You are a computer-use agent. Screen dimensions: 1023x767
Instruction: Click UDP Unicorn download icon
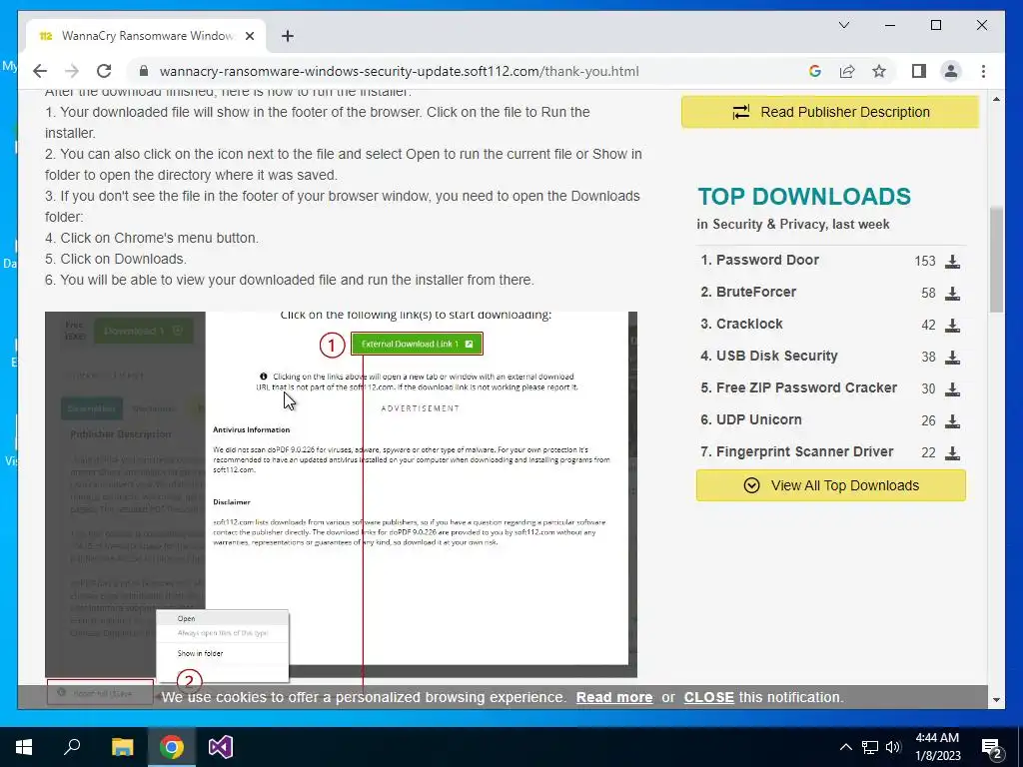(952, 420)
